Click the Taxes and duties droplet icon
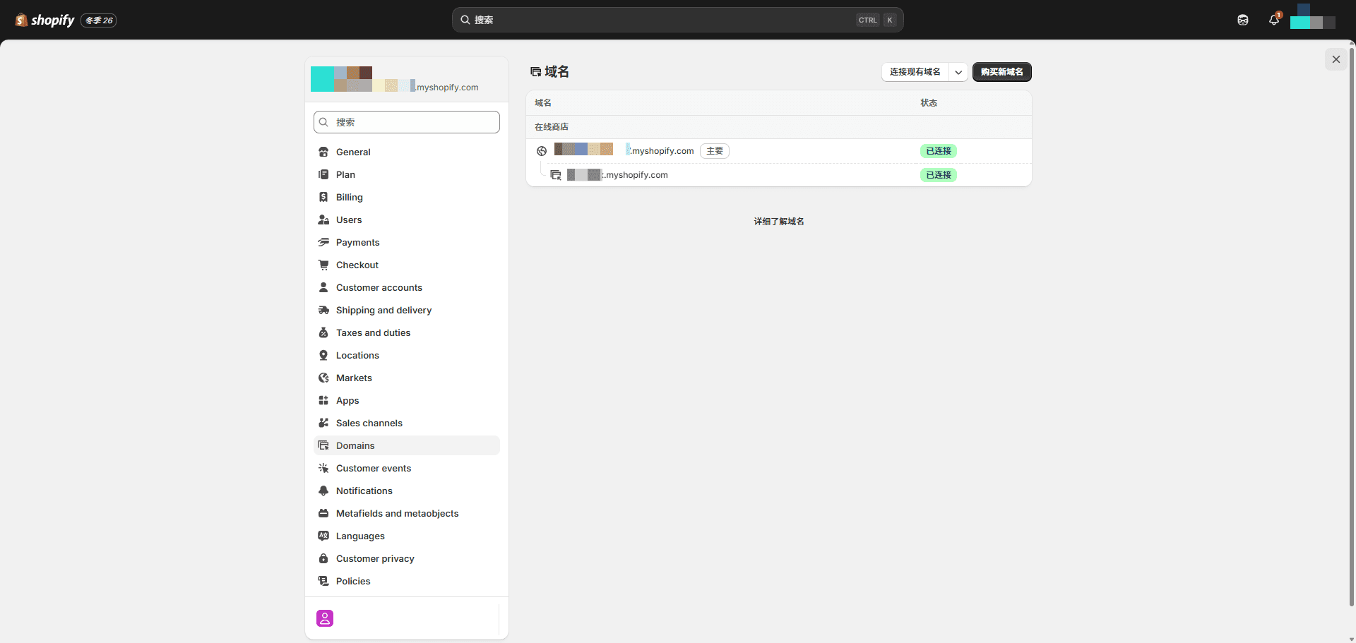 pyautogui.click(x=324, y=332)
